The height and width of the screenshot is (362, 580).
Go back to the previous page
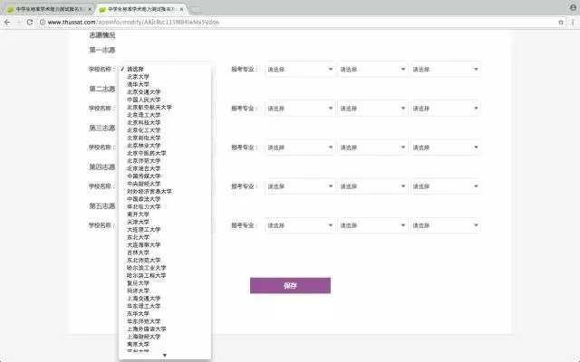point(7,22)
